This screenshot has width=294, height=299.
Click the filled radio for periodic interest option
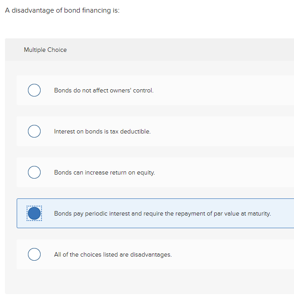tap(34, 213)
